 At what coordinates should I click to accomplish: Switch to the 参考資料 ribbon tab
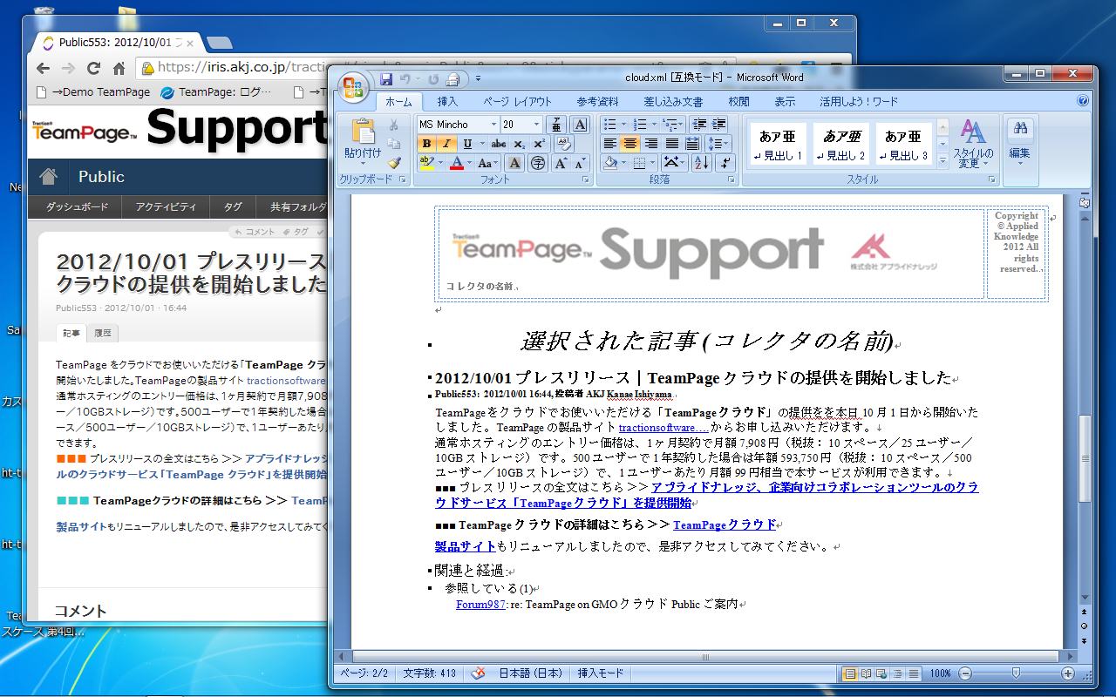click(x=597, y=102)
